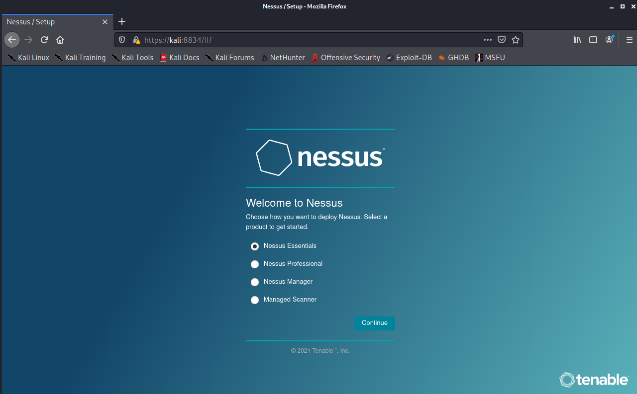Open the Exploit-DB bookmark
The height and width of the screenshot is (394, 637).
[x=414, y=58]
